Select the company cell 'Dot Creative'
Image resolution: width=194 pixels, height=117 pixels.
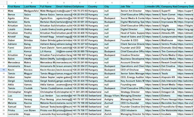[x=169, y=66]
